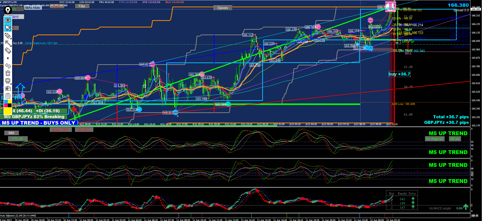Click the 20 SMA 166.214 label

411,25
